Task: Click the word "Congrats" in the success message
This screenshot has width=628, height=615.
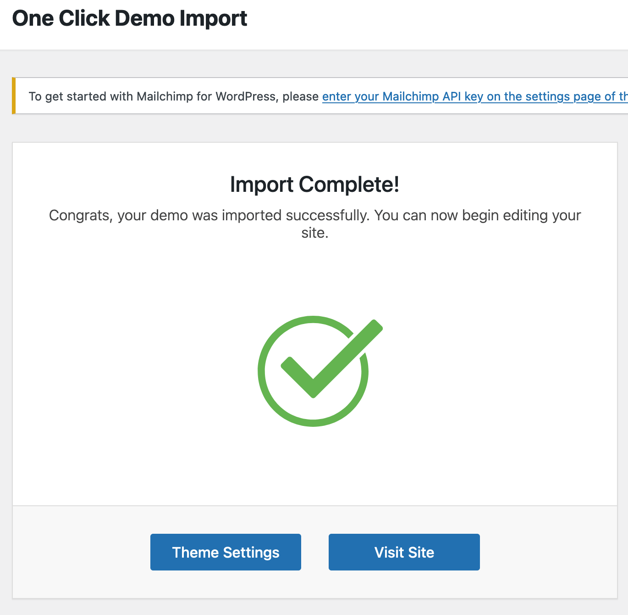Action: point(80,215)
